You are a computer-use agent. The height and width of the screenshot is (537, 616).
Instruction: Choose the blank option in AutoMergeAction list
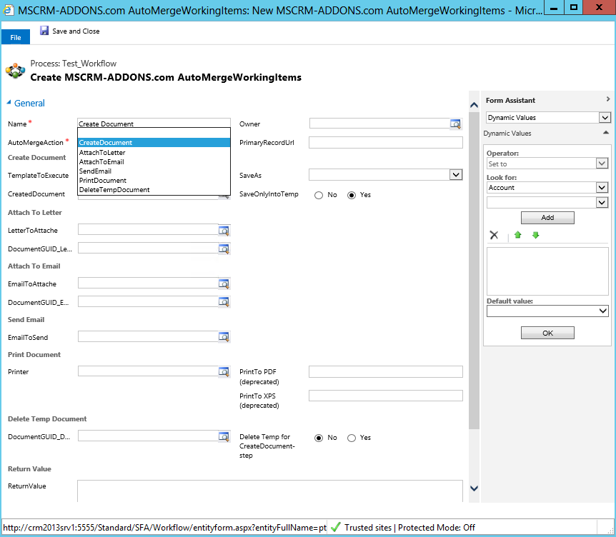click(154, 133)
